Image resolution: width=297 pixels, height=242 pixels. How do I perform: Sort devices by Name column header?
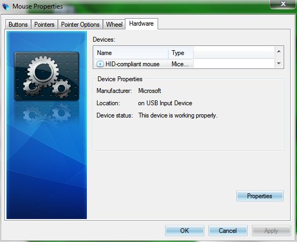[131, 53]
